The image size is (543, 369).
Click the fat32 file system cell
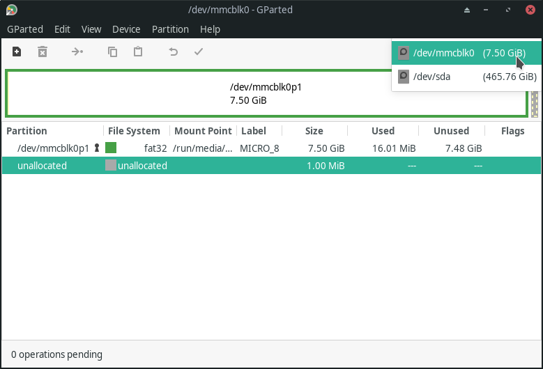[155, 148]
